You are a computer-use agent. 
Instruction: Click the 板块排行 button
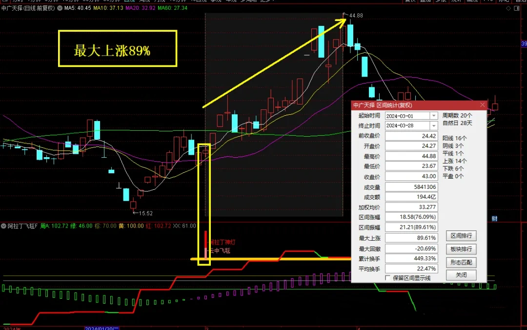coord(461,249)
